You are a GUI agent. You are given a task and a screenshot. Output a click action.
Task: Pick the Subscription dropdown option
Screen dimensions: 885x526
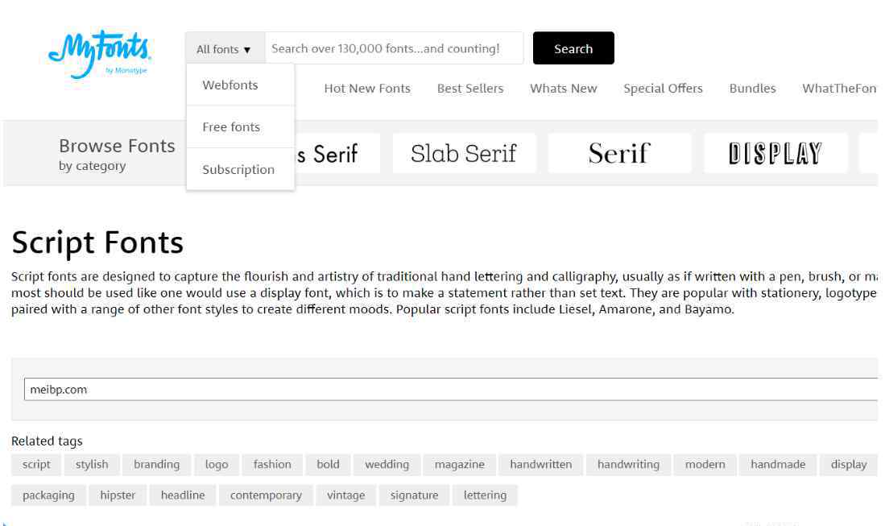point(238,170)
